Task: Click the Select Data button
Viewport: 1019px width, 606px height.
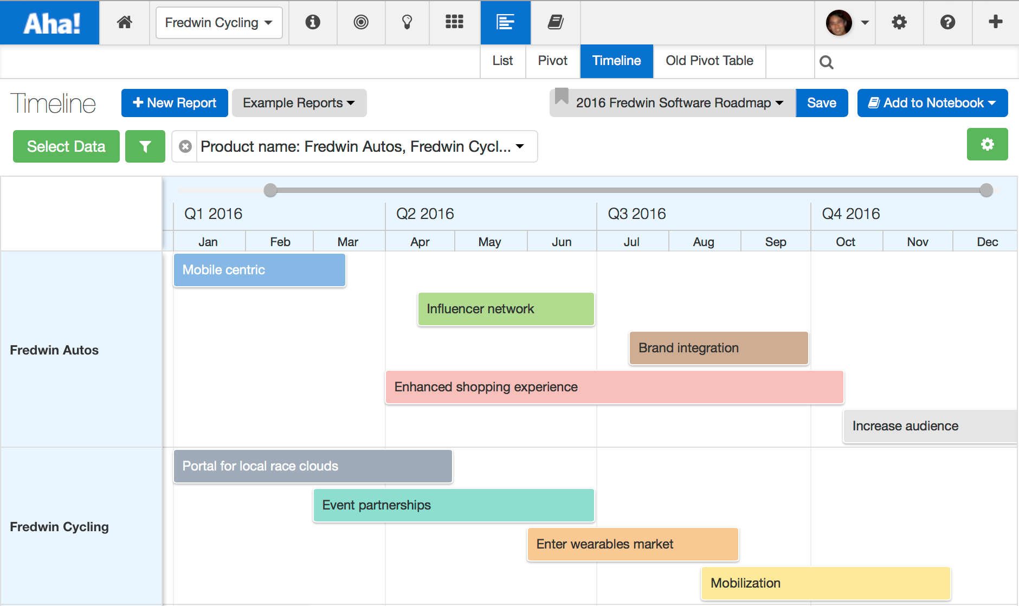Action: 66,146
